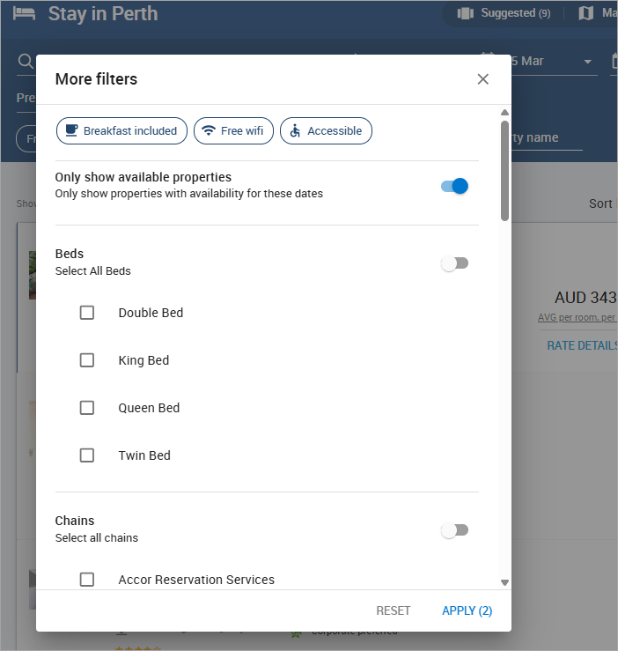Select the Accessible filter chip
Image resolution: width=618 pixels, height=651 pixels.
pos(326,130)
